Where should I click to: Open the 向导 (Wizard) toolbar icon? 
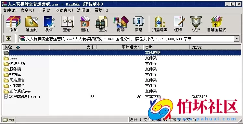pyautogui.click(x=121, y=22)
